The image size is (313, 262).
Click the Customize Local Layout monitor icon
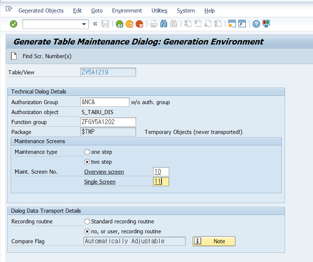tap(266, 24)
